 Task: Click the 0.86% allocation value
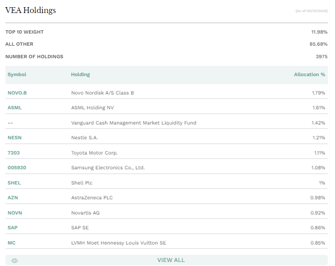click(318, 227)
